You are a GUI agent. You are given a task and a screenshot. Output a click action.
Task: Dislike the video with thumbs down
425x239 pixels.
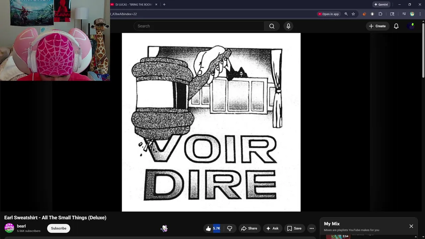click(229, 228)
